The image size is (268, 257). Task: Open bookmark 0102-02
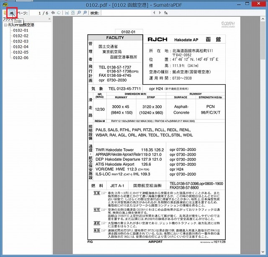pos(21,36)
